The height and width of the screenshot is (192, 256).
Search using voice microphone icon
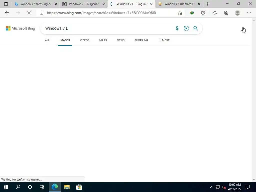click(x=177, y=28)
